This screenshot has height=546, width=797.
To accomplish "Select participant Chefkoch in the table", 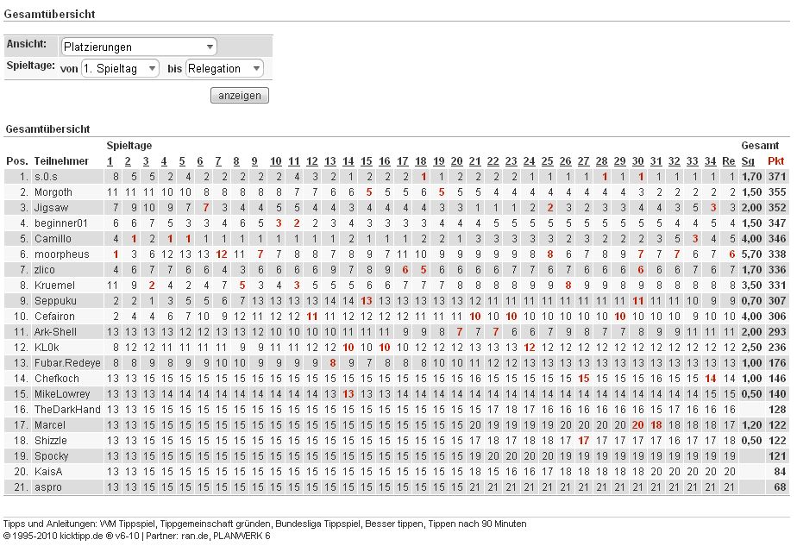I will click(57, 379).
